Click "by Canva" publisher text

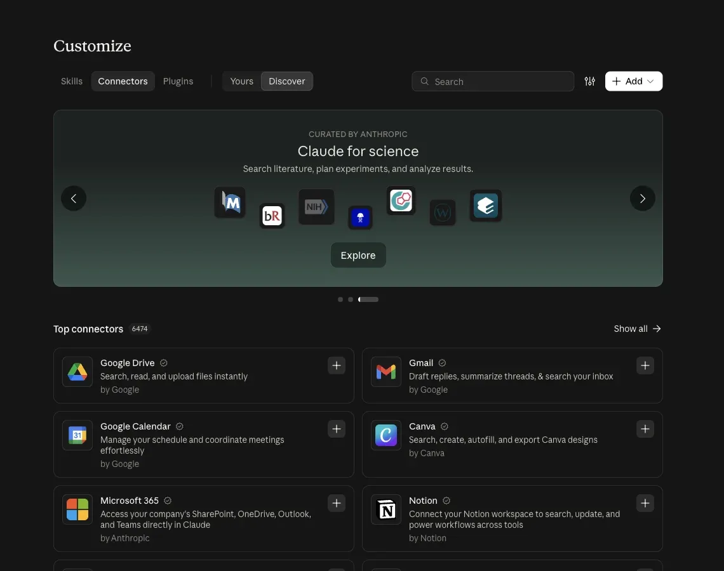tap(427, 453)
